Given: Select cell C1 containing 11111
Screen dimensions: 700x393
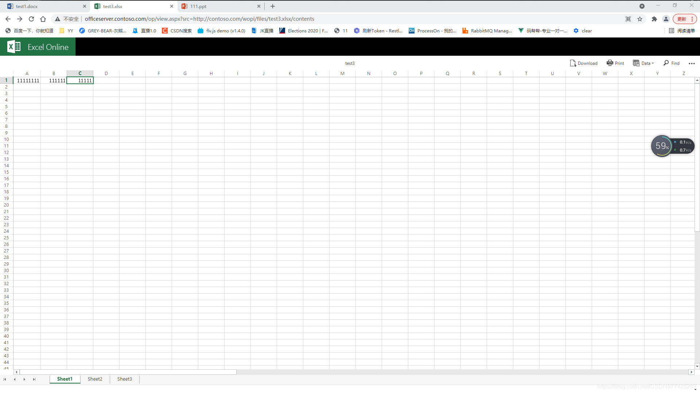Looking at the screenshot, I should coord(80,80).
